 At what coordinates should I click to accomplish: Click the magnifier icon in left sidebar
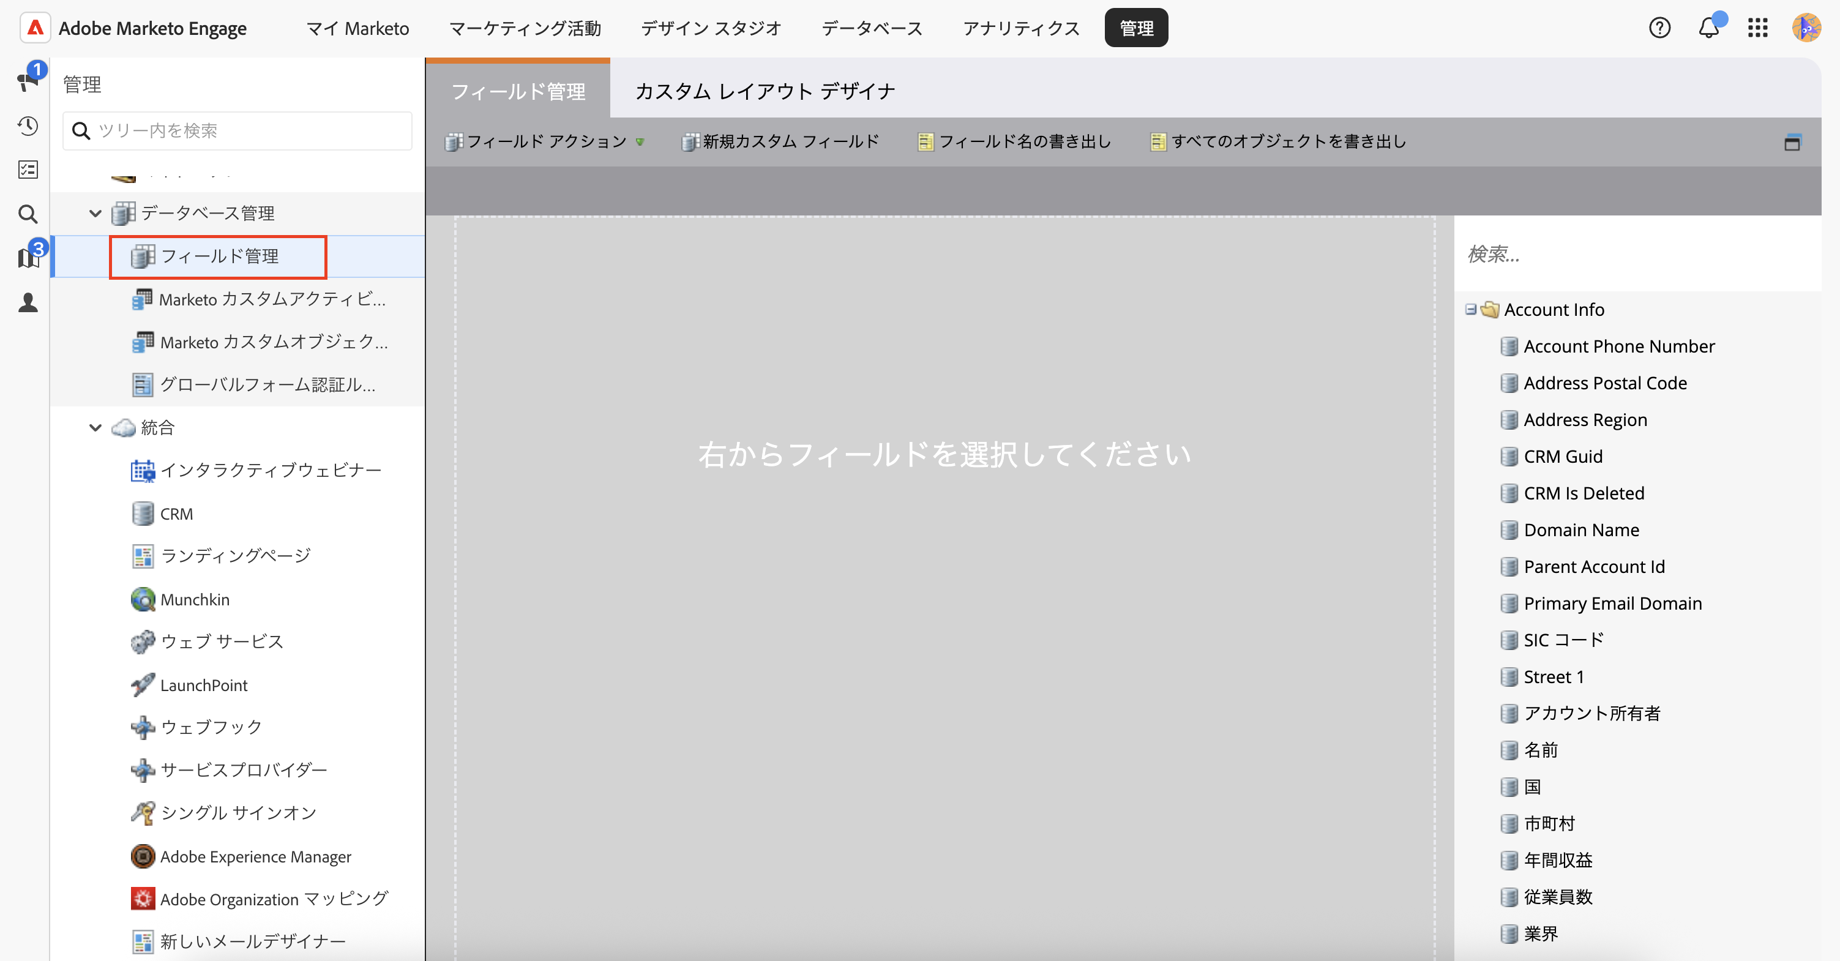(28, 214)
